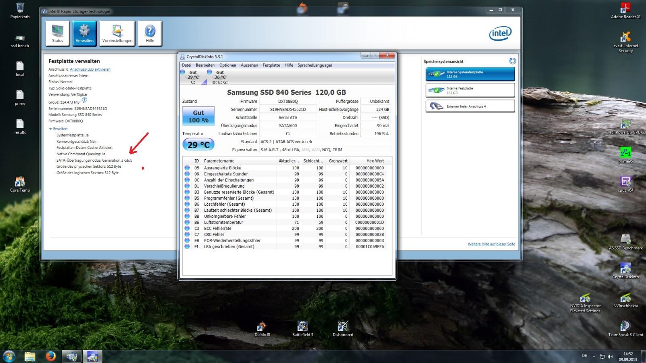Image resolution: width=646 pixels, height=363 pixels.
Task: Select the Verwalten toolbar button
Action: click(x=84, y=33)
